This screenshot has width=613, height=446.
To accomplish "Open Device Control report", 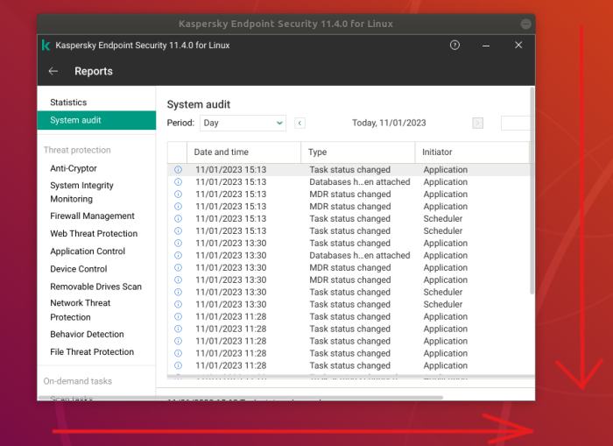I will point(79,269).
